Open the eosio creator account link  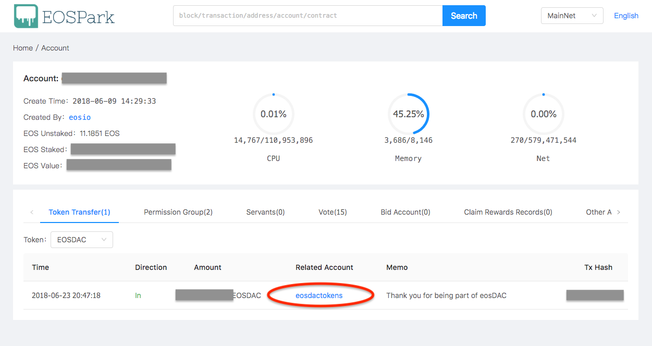(80, 117)
